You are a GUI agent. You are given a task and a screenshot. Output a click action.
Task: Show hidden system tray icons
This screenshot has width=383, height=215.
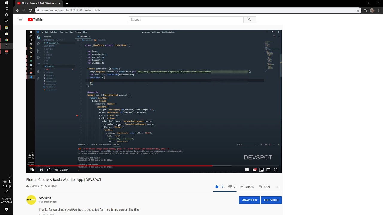10,177
